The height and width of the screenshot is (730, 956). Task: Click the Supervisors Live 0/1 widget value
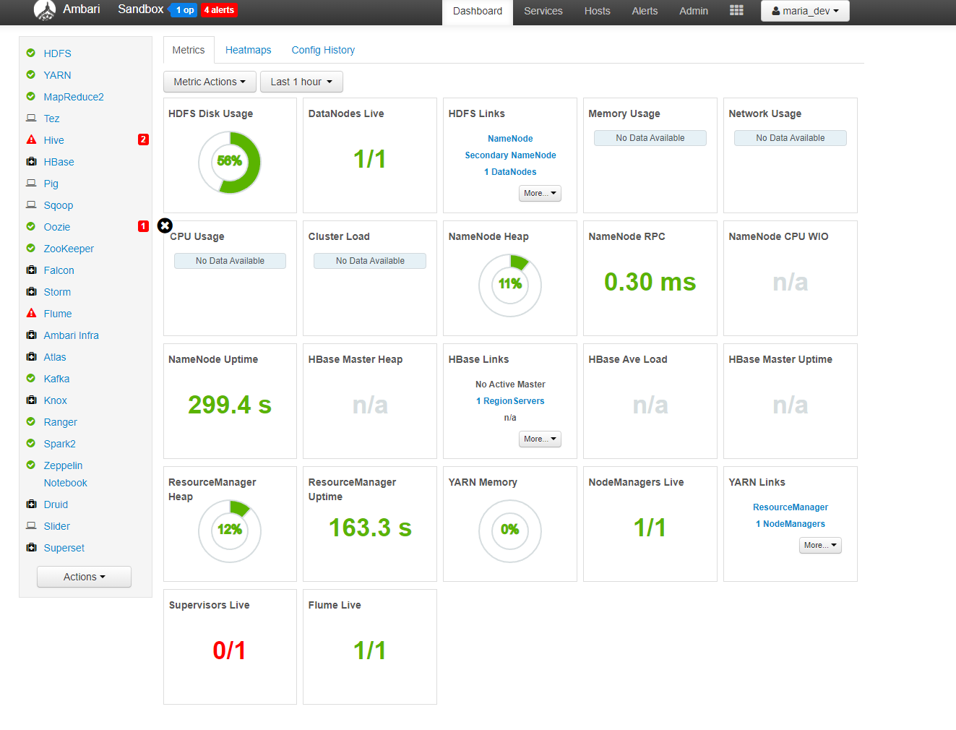tap(229, 650)
